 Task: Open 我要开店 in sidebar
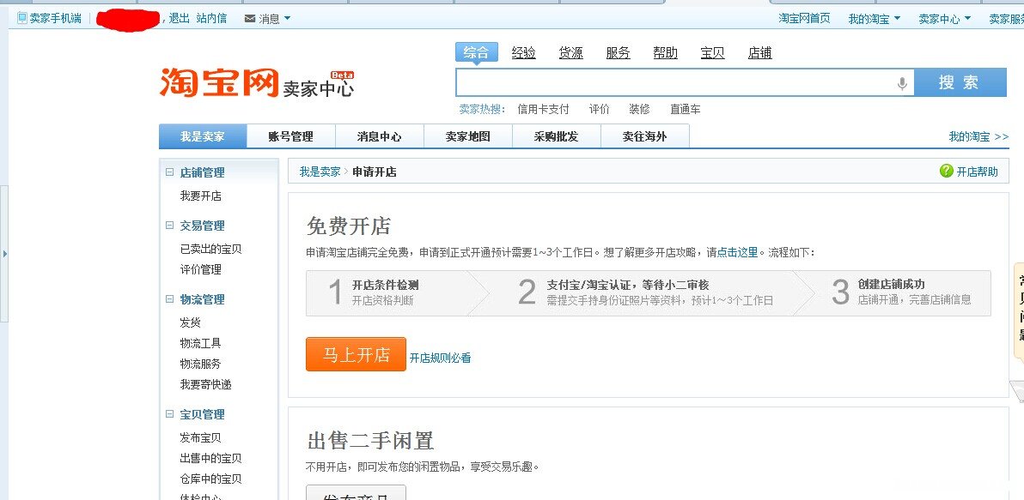(200, 196)
